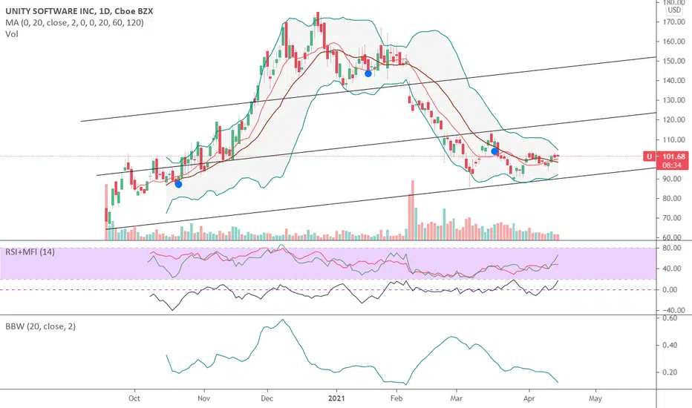This screenshot has width=692, height=408.
Task: Click the 2021 label on time axis
Action: point(336,398)
